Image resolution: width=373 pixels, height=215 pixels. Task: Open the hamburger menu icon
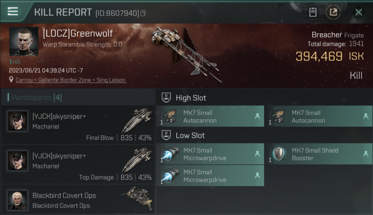pyautogui.click(x=13, y=11)
